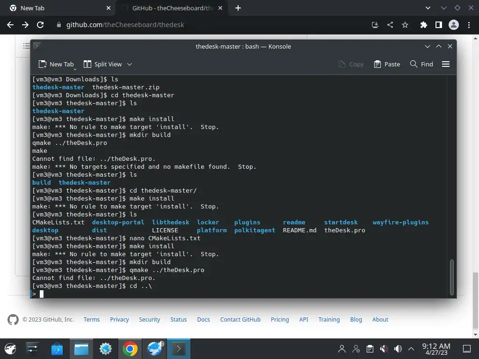Open GitHub Training link
The height and width of the screenshot is (359, 479).
tap(329, 319)
